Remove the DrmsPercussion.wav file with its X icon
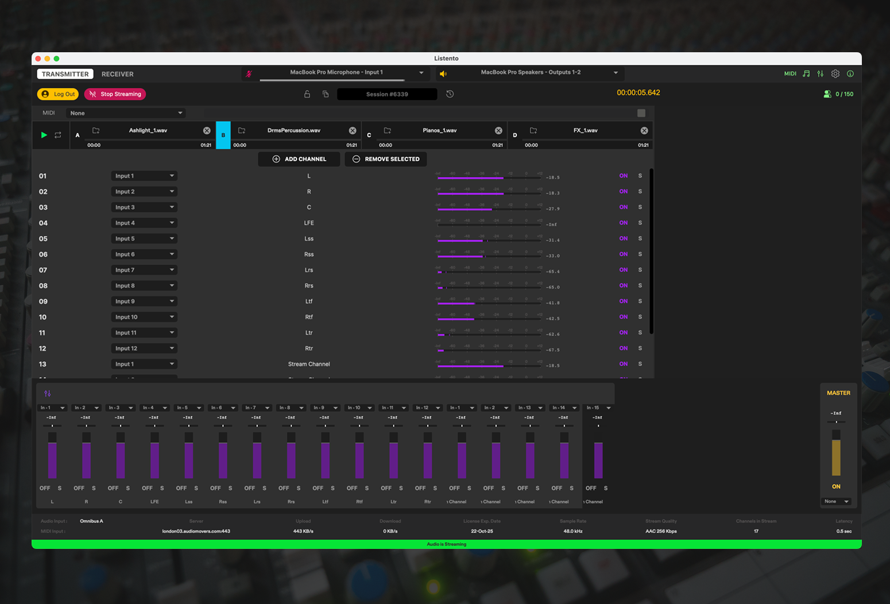890x604 pixels. pyautogui.click(x=353, y=130)
